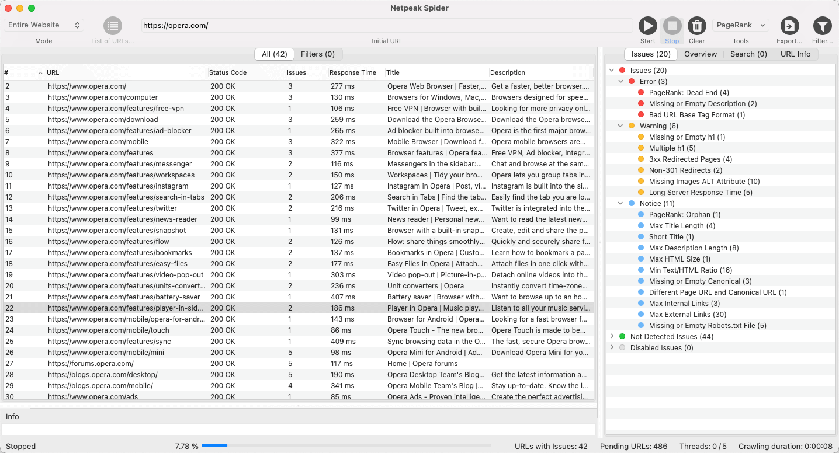The image size is (839, 453).
Task: Click red dot beside Missing or Empty Description
Action: click(x=641, y=104)
